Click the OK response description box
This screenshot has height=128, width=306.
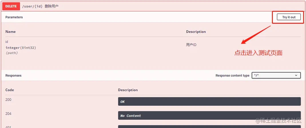click(209, 101)
